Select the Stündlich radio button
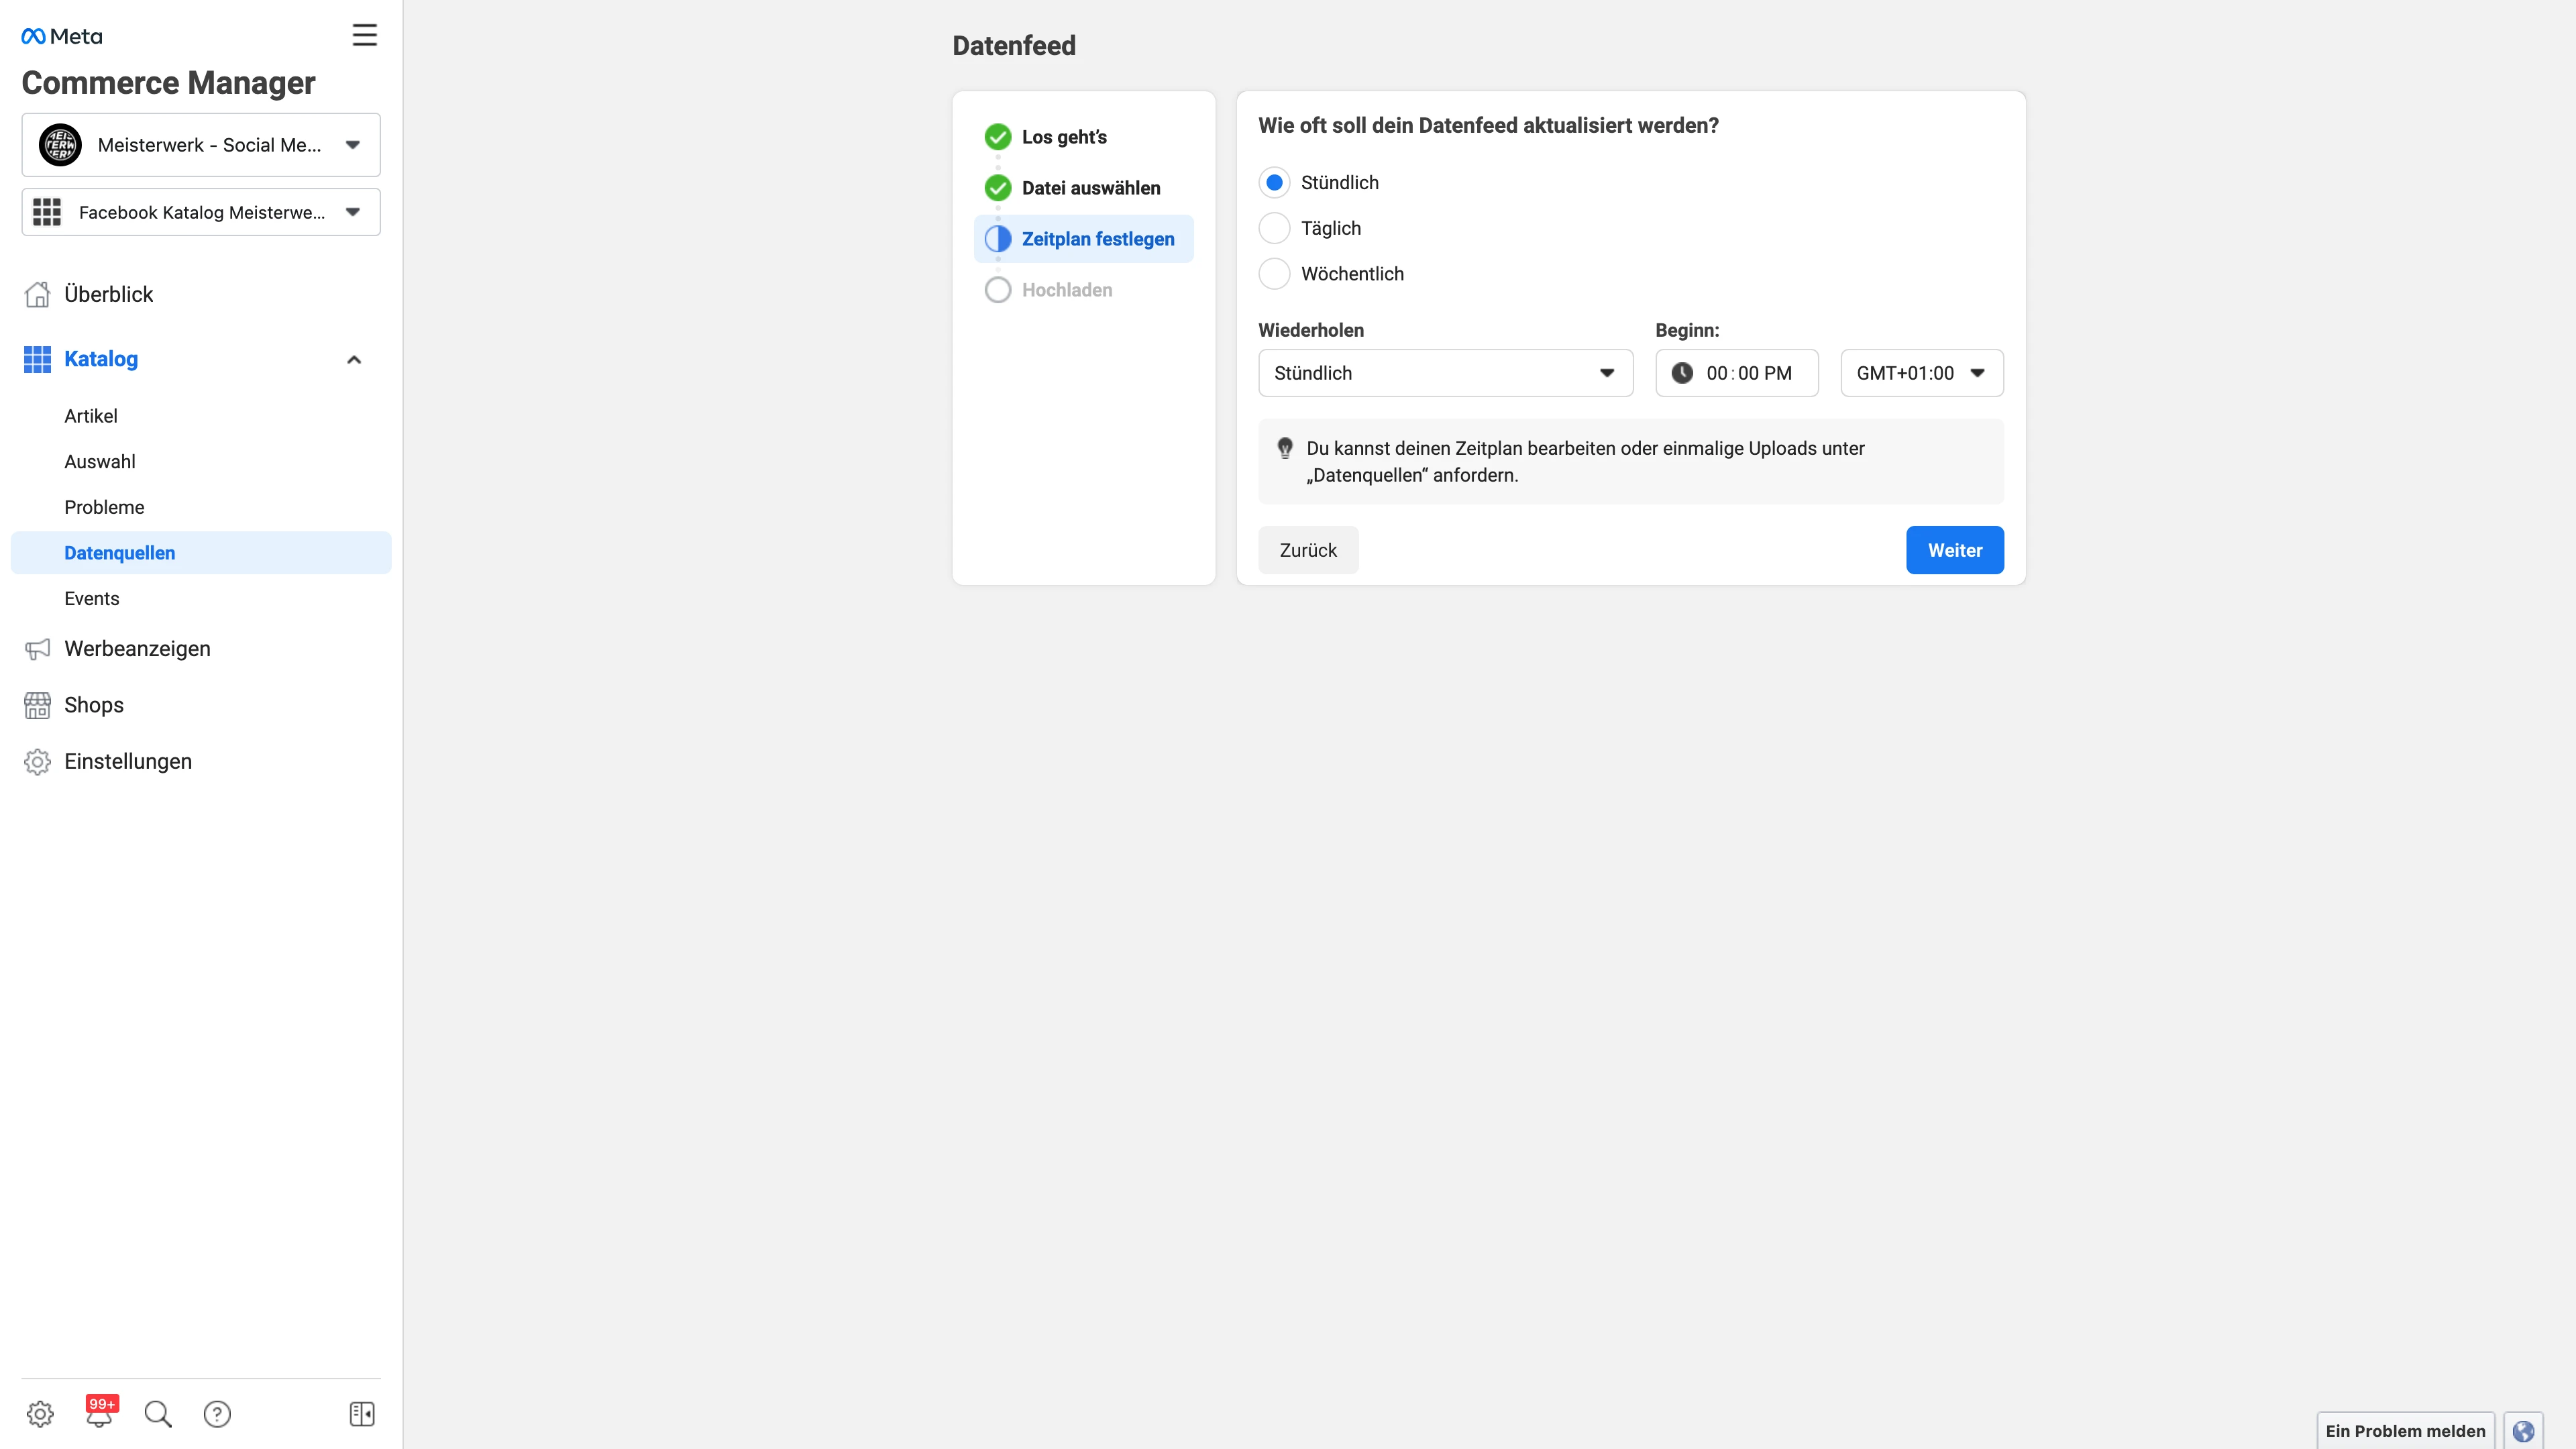The height and width of the screenshot is (1449, 2576). click(1274, 182)
